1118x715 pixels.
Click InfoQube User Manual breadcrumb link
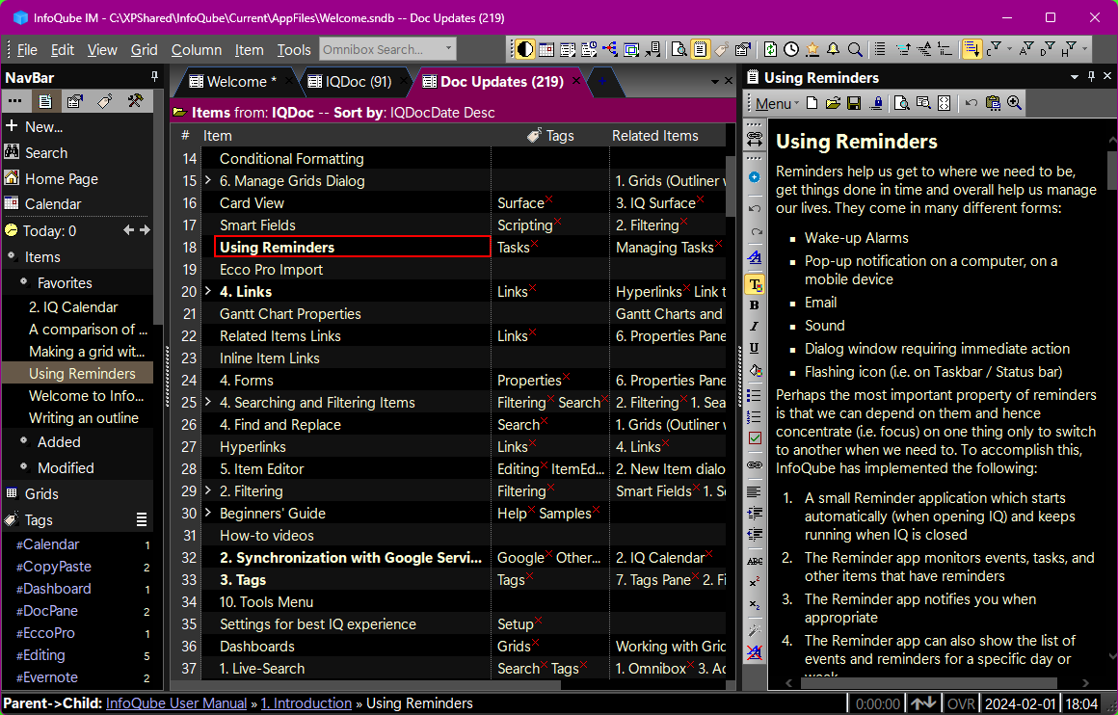tap(176, 703)
